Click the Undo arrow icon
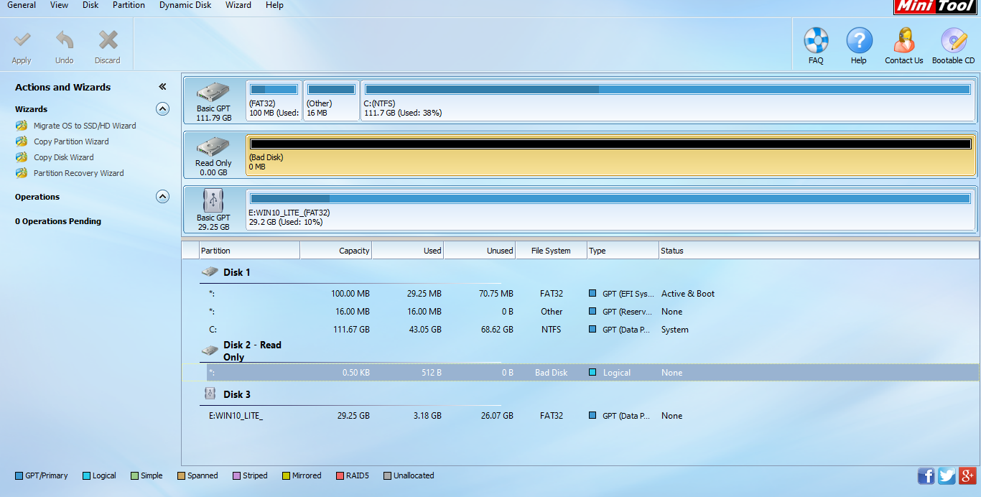Viewport: 981px width, 497px height. [x=65, y=40]
